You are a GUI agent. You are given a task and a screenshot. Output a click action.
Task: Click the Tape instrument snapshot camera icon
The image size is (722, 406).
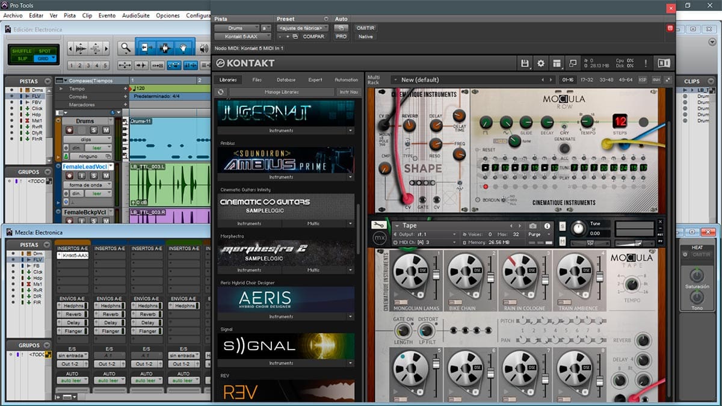(534, 226)
